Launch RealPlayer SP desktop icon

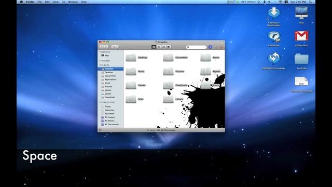(274, 36)
